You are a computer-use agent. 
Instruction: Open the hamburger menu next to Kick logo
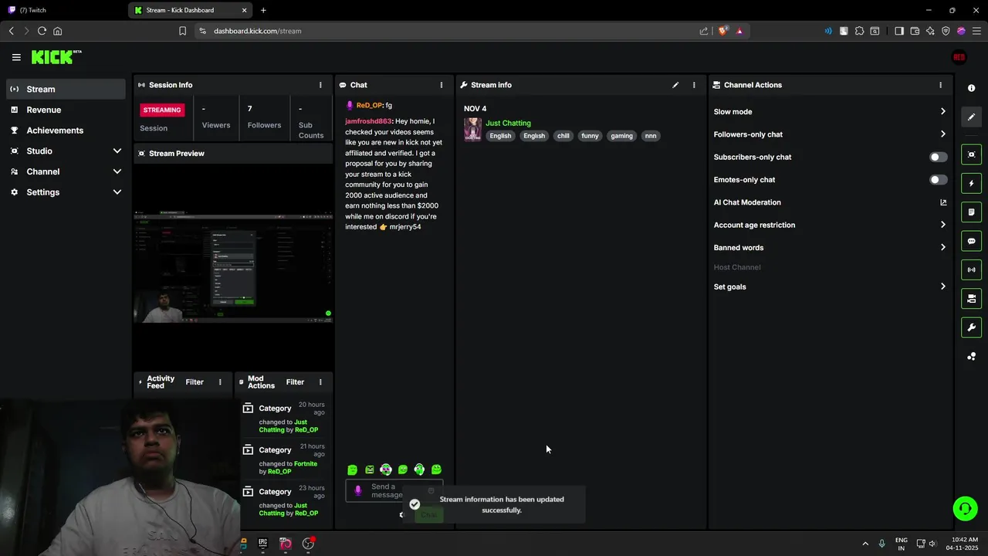pos(16,57)
